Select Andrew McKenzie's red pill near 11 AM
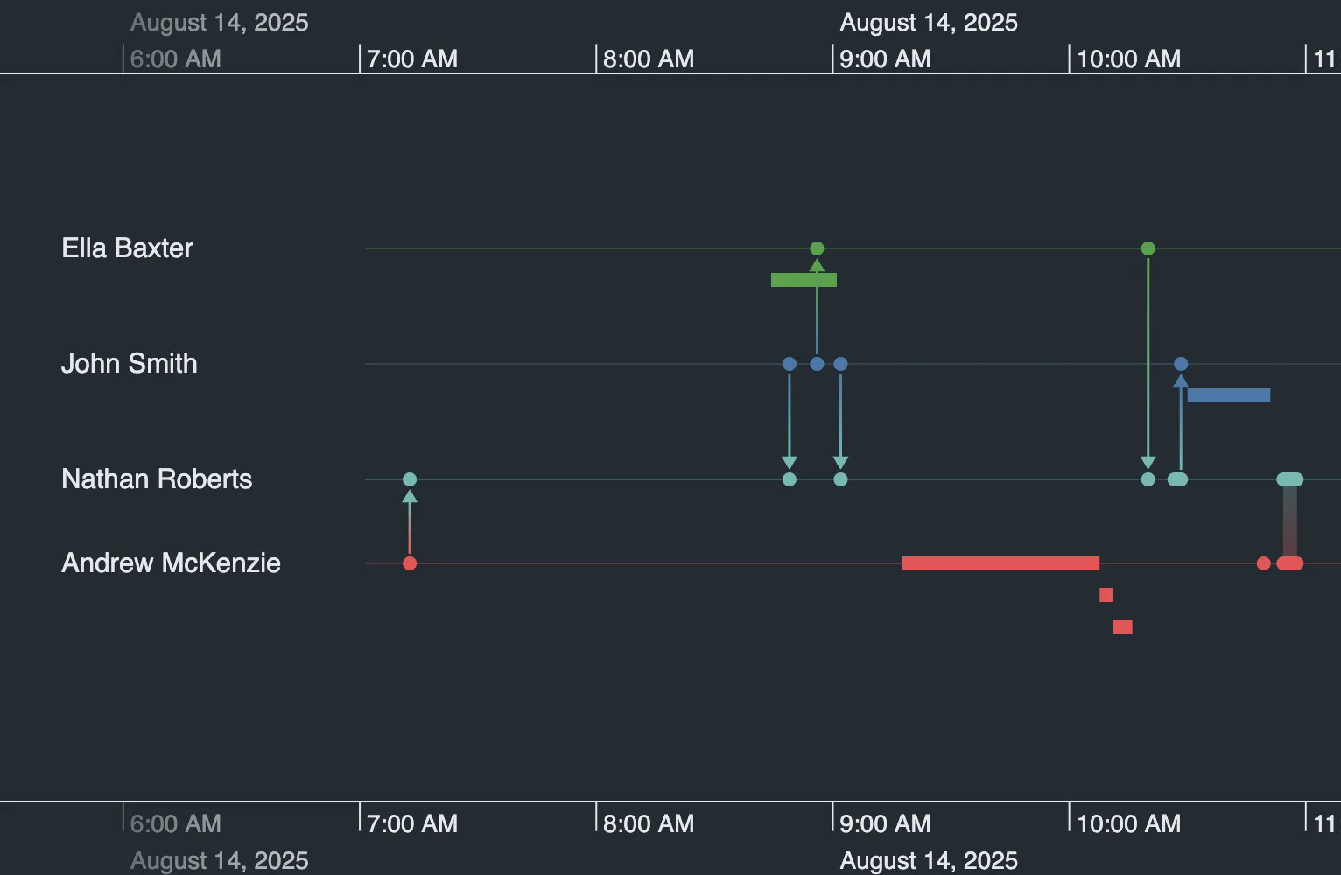 1290,563
